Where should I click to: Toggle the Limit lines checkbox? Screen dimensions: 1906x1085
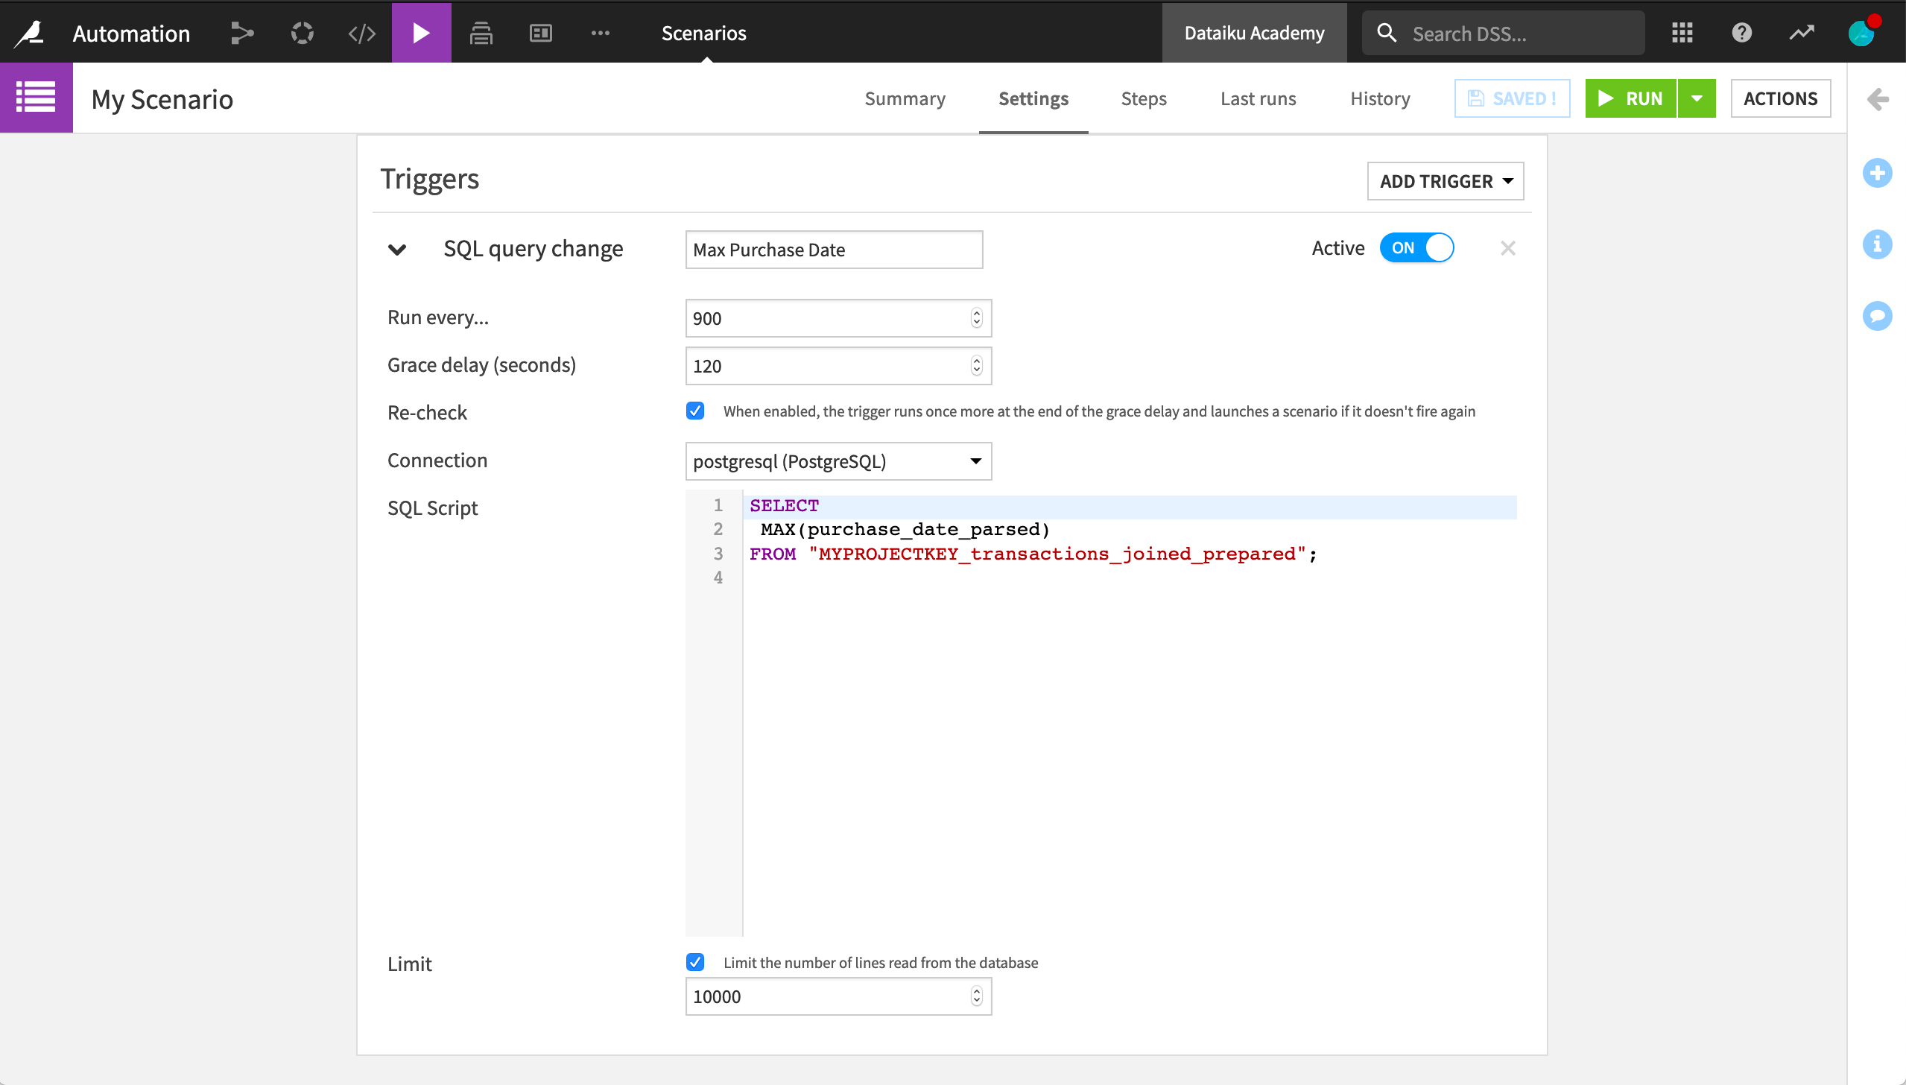click(695, 961)
